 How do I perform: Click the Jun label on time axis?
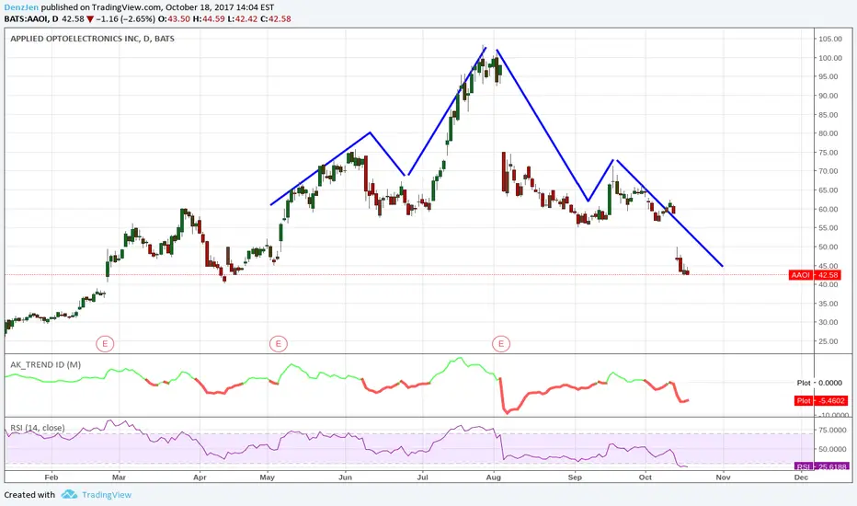[x=345, y=477]
